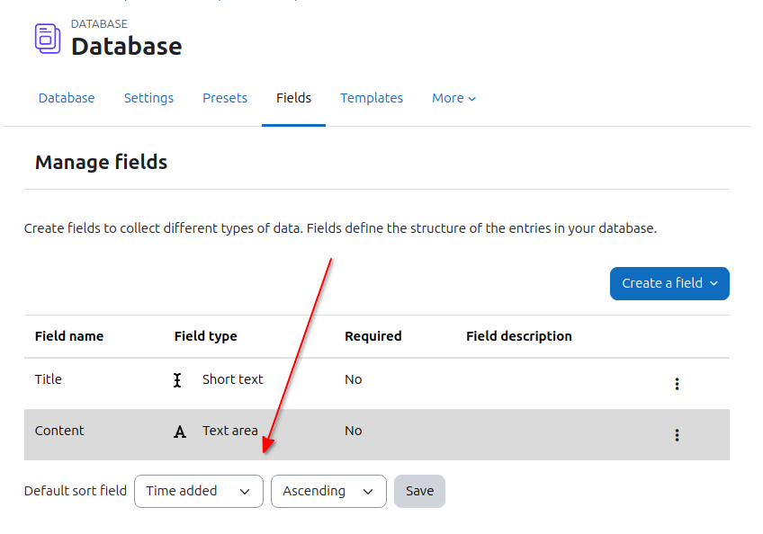Expand the Create a field dropdown
Viewport: 763px width, 534px height.
[669, 283]
